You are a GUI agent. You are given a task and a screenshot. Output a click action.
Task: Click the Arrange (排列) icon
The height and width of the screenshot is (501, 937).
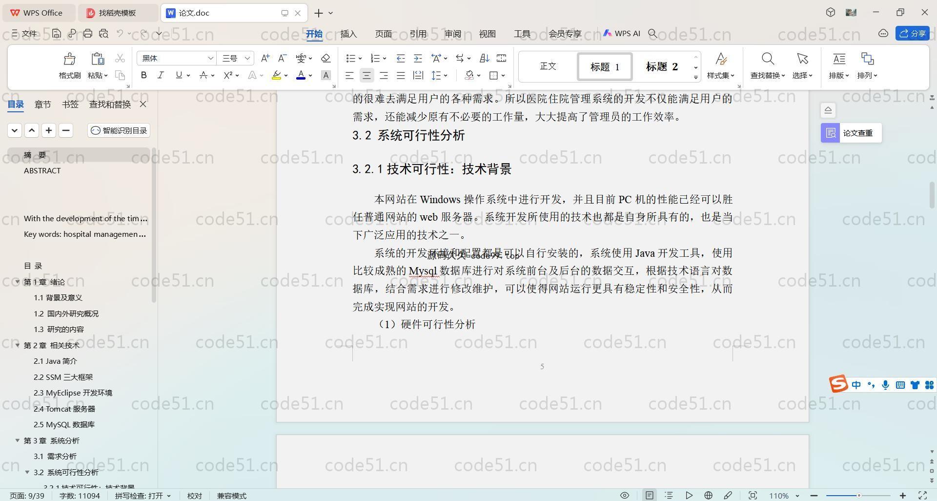tap(867, 59)
